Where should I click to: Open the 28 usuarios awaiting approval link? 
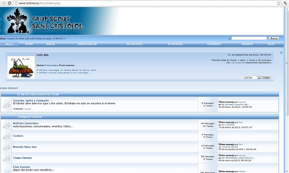pos(238,63)
